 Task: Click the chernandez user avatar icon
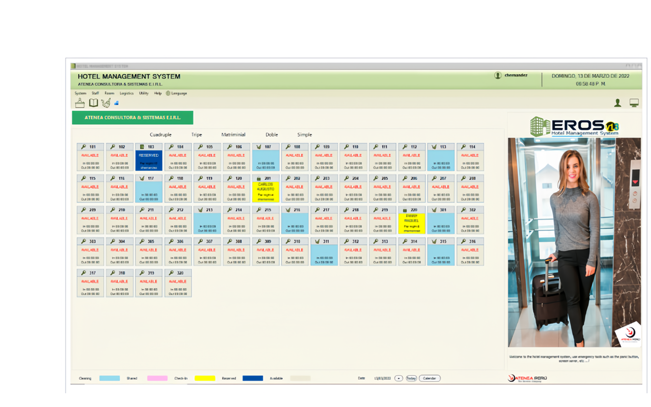pyautogui.click(x=498, y=75)
